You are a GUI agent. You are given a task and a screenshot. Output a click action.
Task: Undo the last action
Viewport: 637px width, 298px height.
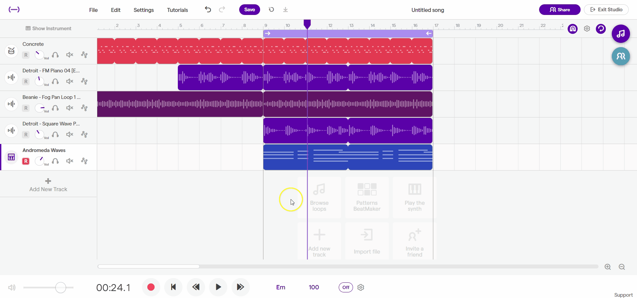(208, 10)
